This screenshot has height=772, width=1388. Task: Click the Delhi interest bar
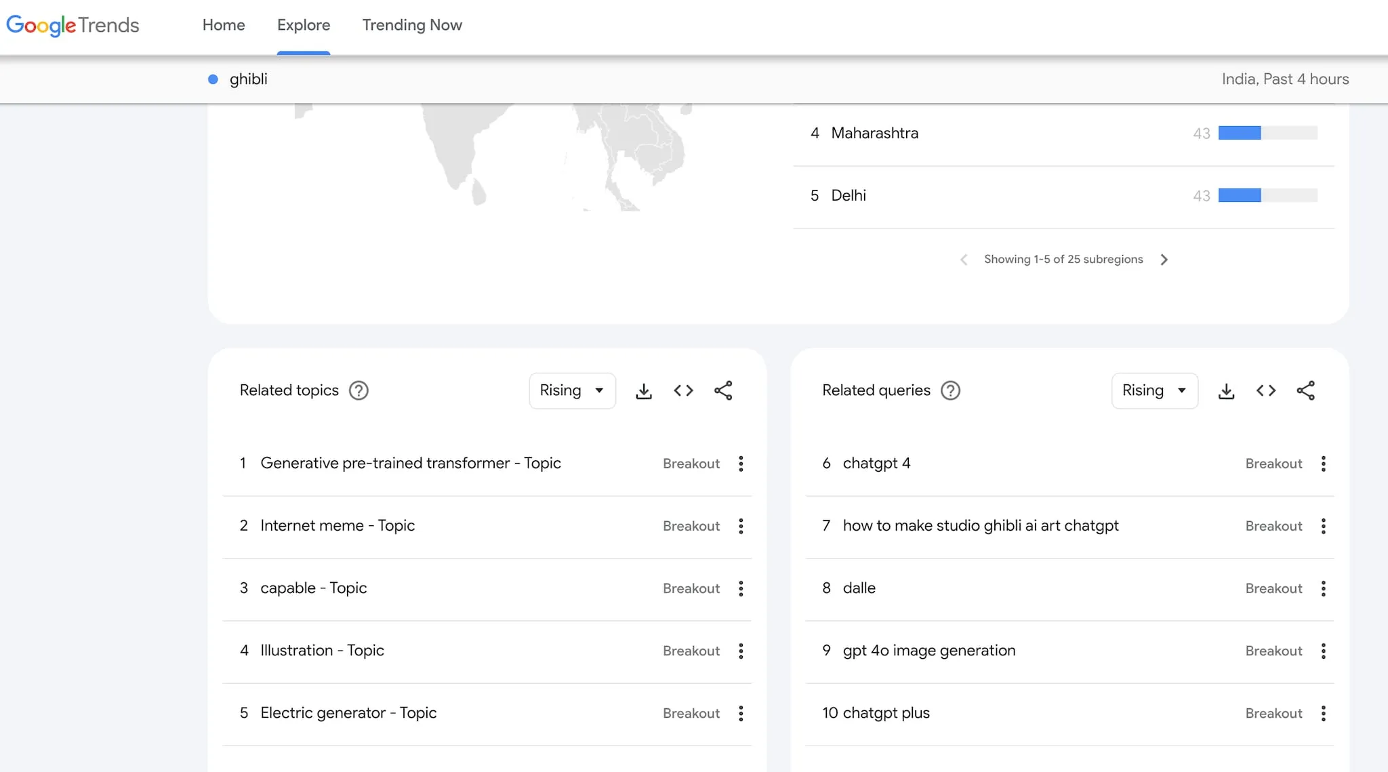tap(1267, 195)
